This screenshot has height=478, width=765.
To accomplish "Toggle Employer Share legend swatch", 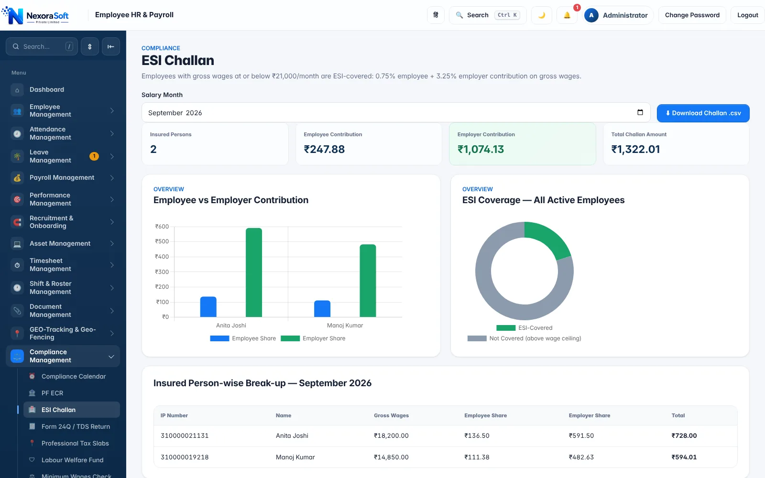I will tap(290, 338).
